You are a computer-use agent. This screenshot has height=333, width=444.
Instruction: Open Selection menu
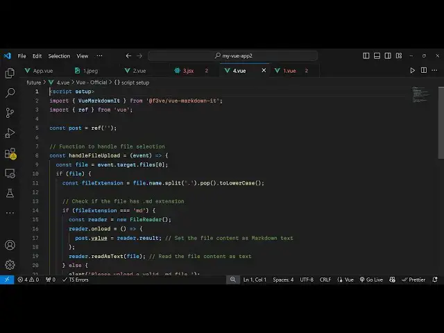[x=59, y=55]
